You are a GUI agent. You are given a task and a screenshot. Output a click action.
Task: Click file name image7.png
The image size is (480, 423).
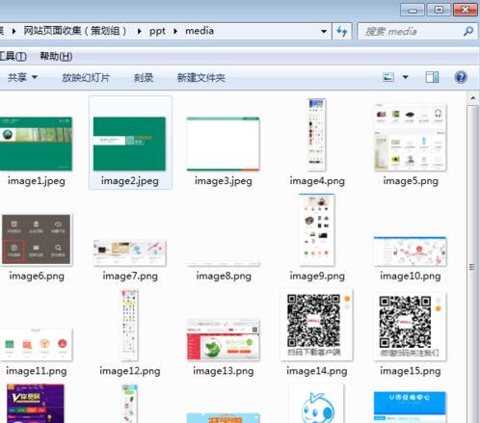[x=130, y=277]
